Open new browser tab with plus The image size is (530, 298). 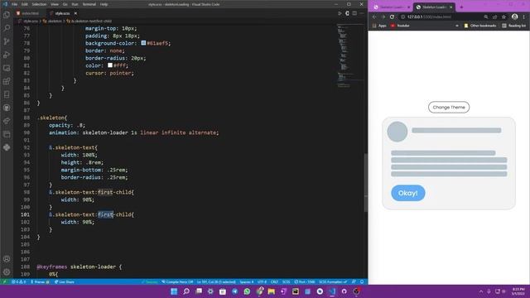pos(461,7)
